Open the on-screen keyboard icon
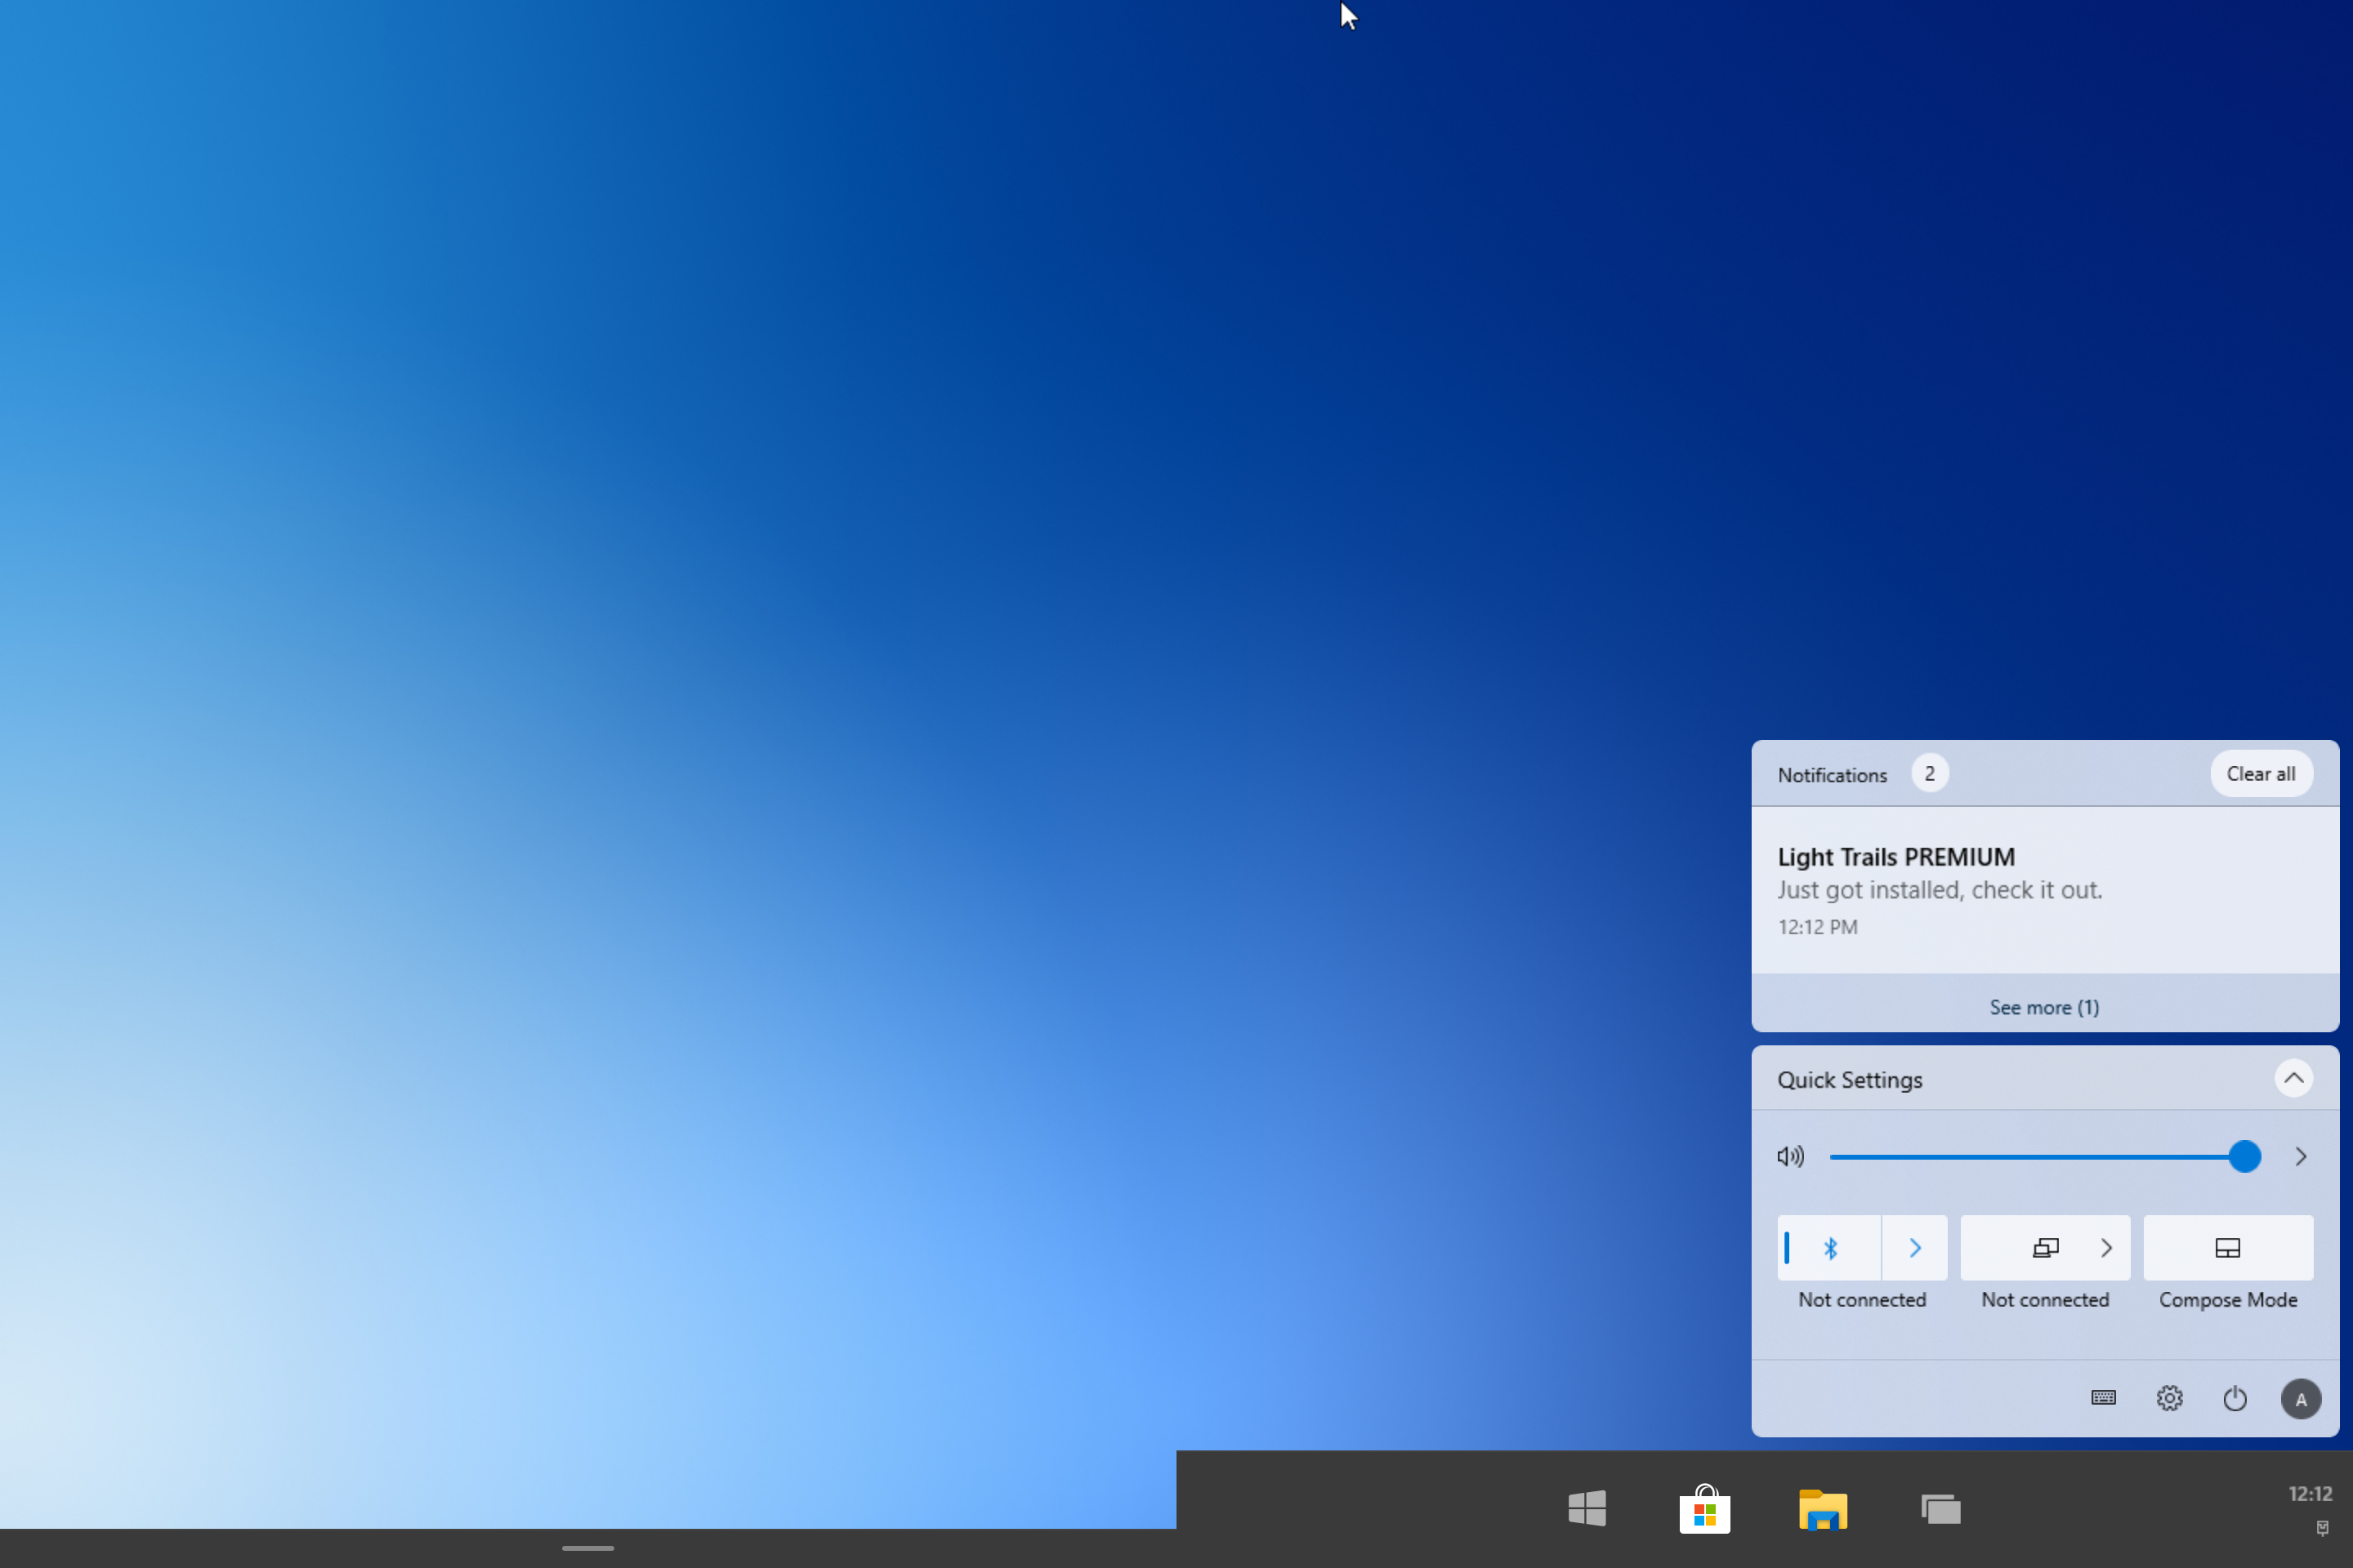Screen dimensions: 2353x1568 coord(2104,1398)
